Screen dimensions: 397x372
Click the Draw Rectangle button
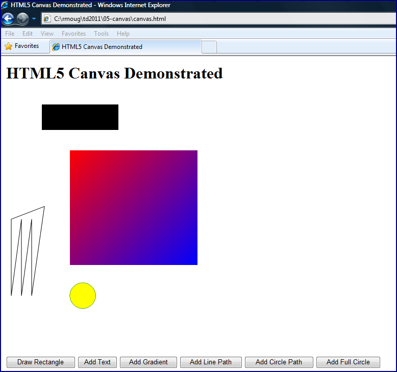tap(40, 362)
